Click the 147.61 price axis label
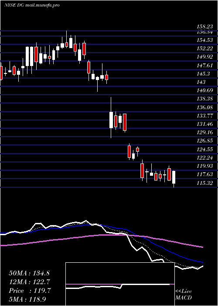Viewport: 218px width, 306px height. [204, 66]
